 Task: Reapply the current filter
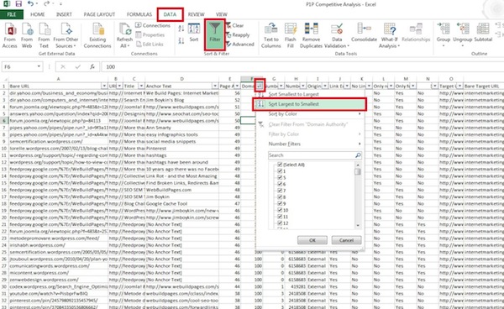238,34
